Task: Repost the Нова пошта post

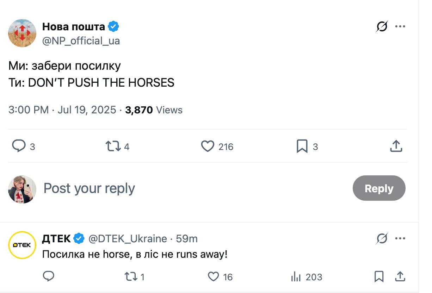Action: point(113,146)
